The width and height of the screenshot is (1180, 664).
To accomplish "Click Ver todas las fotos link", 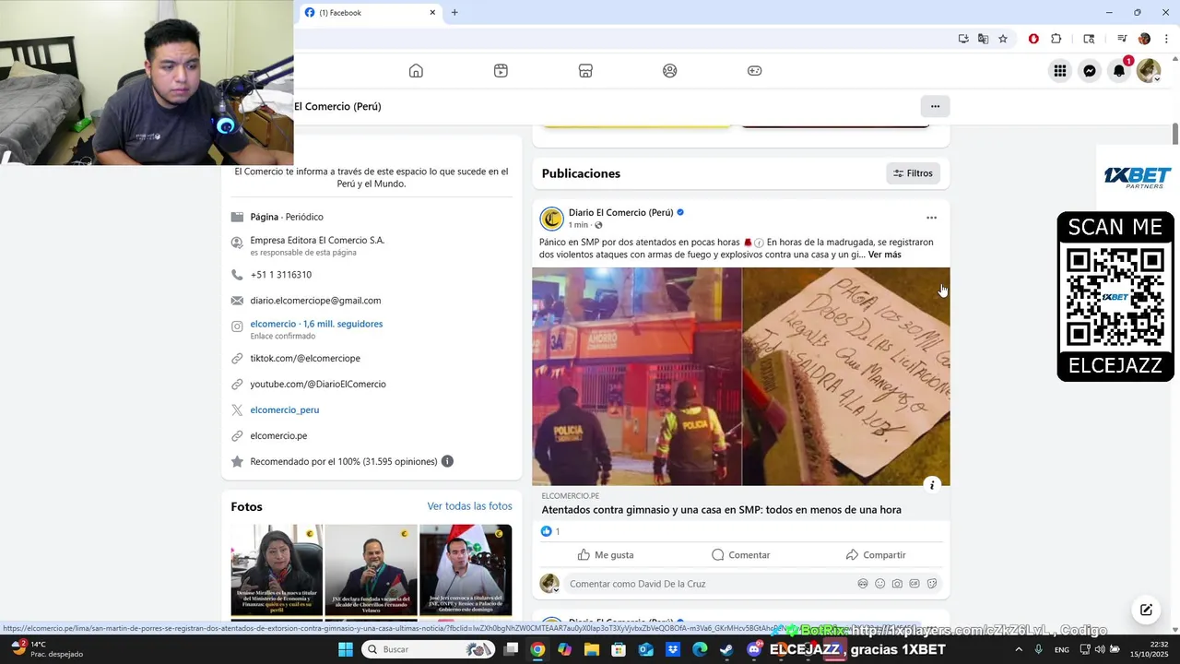I will tap(469, 506).
